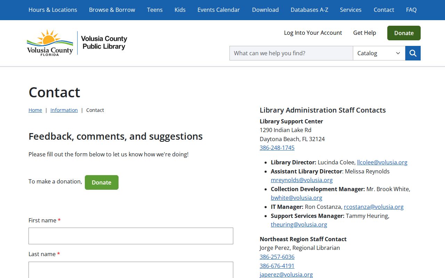Focus the 'What can we help you find?' search box
The height and width of the screenshot is (278, 445).
point(291,53)
